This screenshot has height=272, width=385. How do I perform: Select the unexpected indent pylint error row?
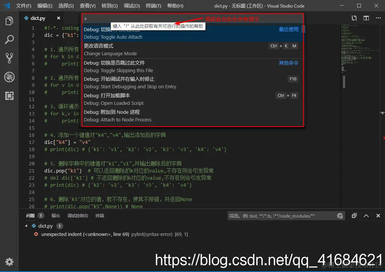pyautogui.click(x=202, y=234)
